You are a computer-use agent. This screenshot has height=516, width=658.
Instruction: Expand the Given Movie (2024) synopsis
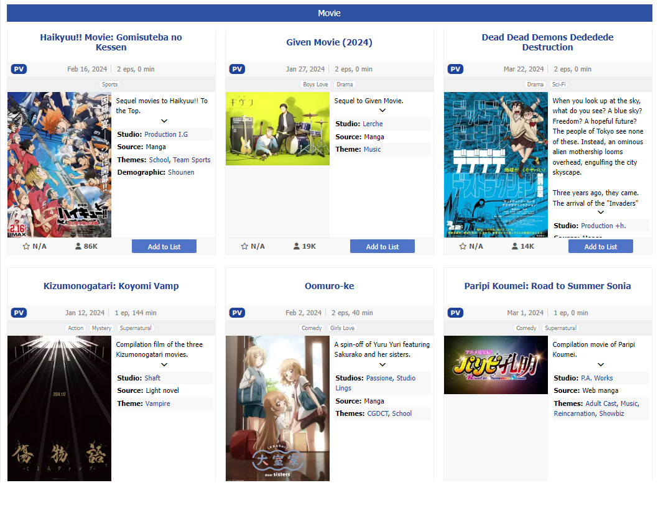(x=382, y=111)
